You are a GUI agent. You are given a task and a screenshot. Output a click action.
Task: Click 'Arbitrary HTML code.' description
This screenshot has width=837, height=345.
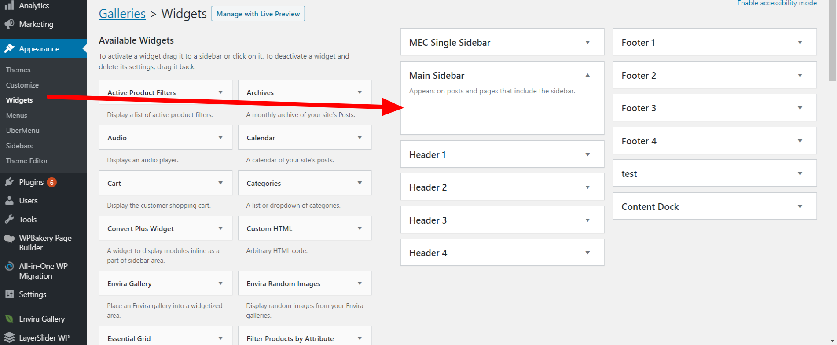[277, 251]
